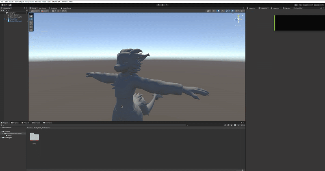Select the Move tool in scene overlay
The width and height of the screenshot is (325, 171).
(31, 19)
